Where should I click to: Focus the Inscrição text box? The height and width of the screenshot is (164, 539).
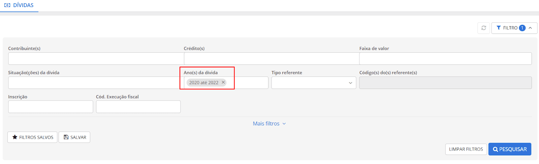(51, 107)
